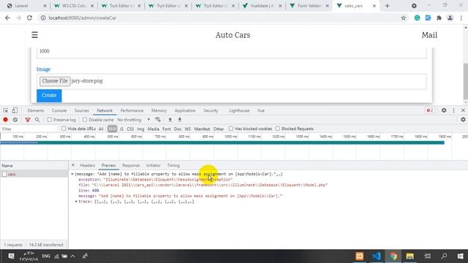Open network conditions wifi icon
The height and width of the screenshot is (263, 468).
[x=158, y=120]
